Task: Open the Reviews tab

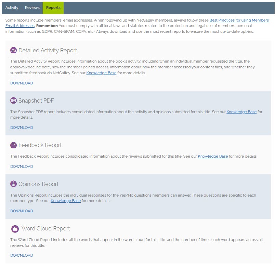Action: (32, 8)
